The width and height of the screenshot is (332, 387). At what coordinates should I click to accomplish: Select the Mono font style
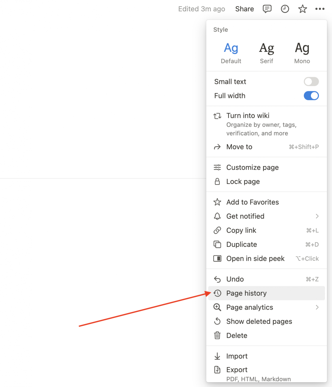point(302,53)
